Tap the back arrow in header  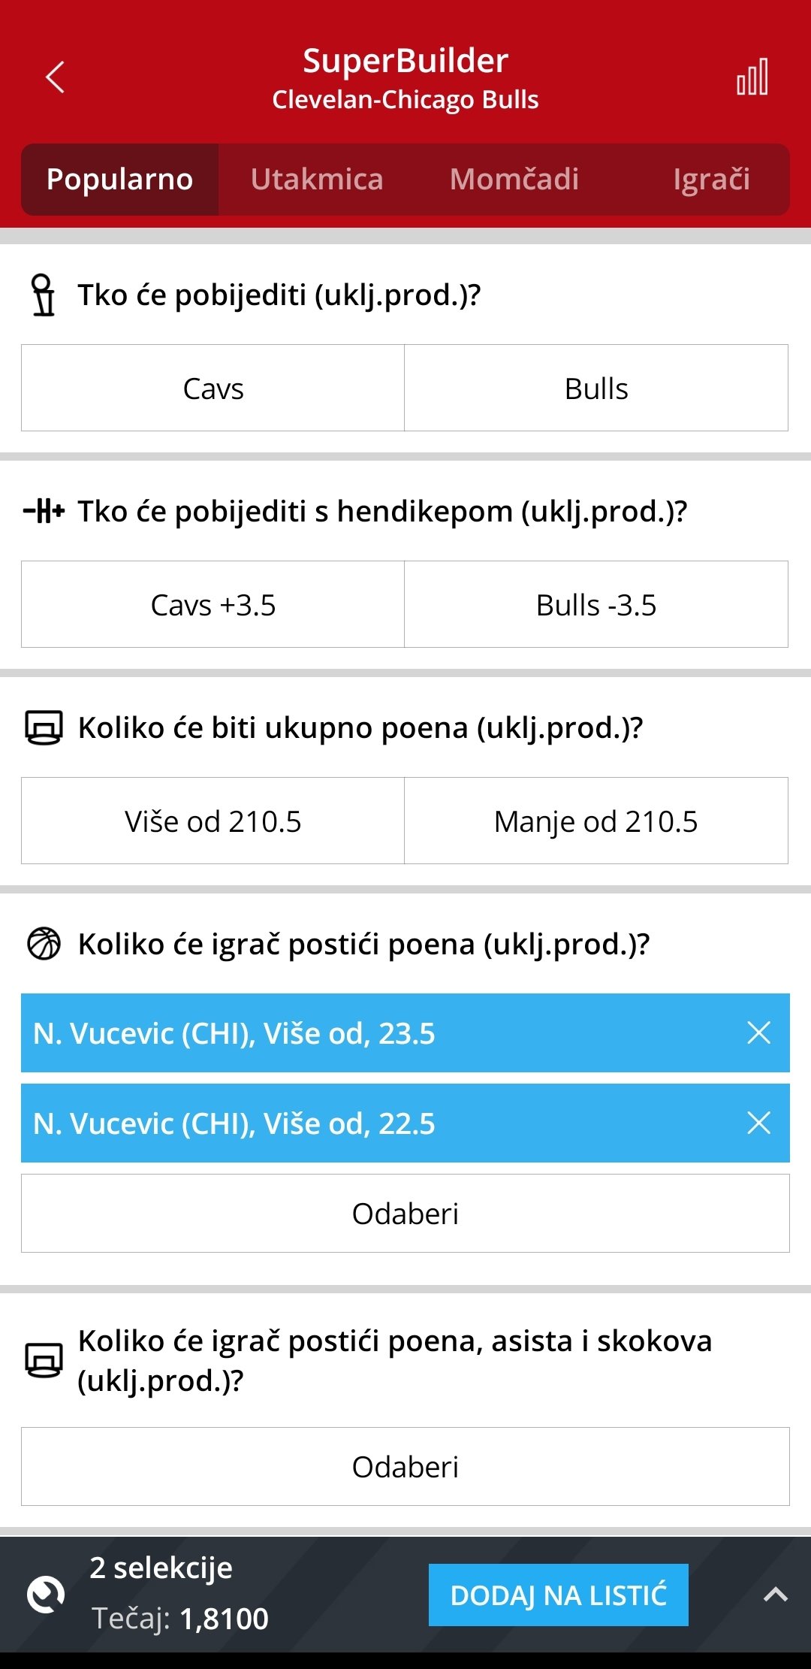pos(55,77)
